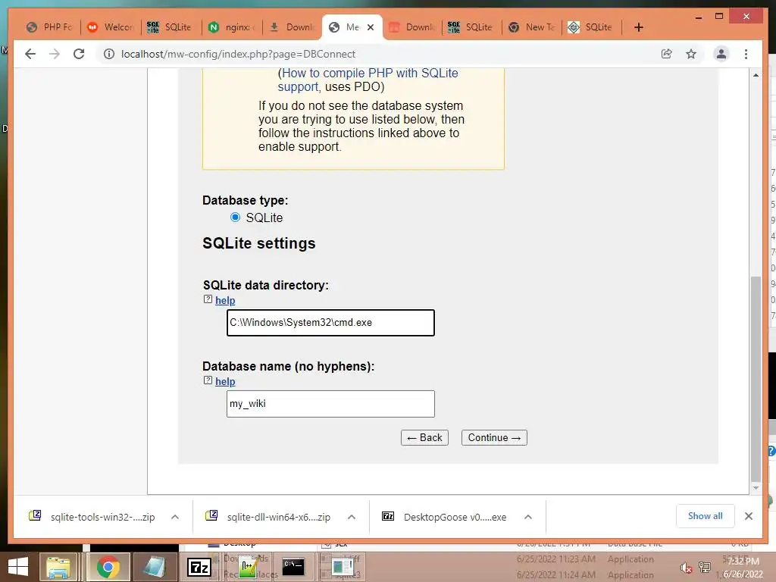
Task: Click help icon beside database name help
Action: click(x=208, y=380)
